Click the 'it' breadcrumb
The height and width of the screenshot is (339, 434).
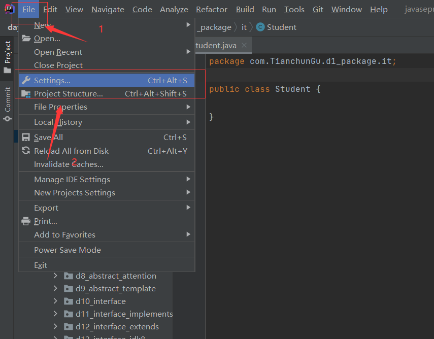pos(244,27)
